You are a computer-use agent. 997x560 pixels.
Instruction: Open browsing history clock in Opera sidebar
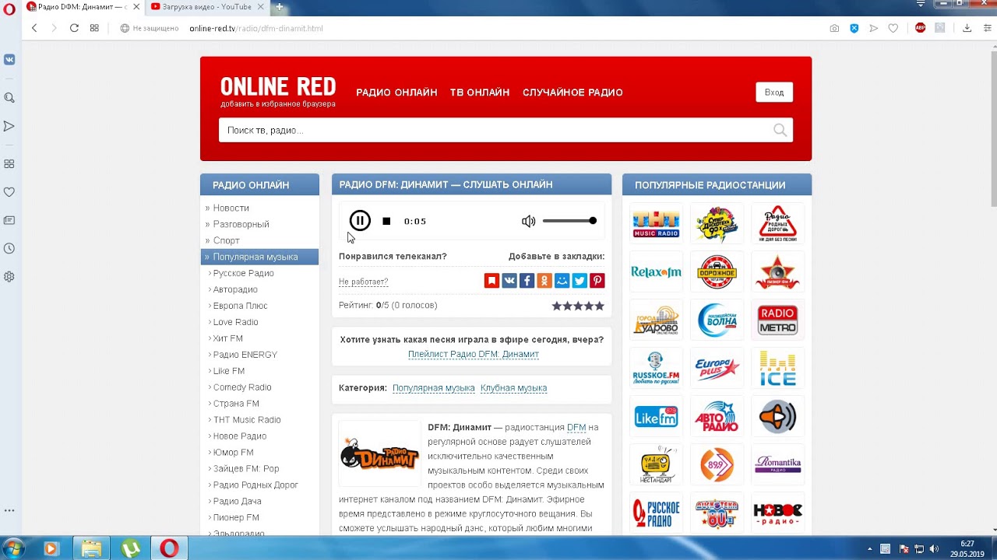[9, 248]
